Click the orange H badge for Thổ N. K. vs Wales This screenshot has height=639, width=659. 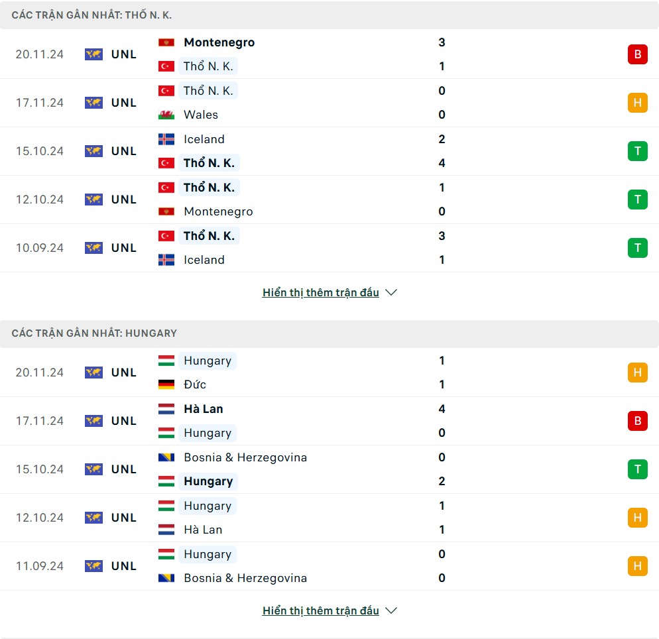(x=637, y=103)
